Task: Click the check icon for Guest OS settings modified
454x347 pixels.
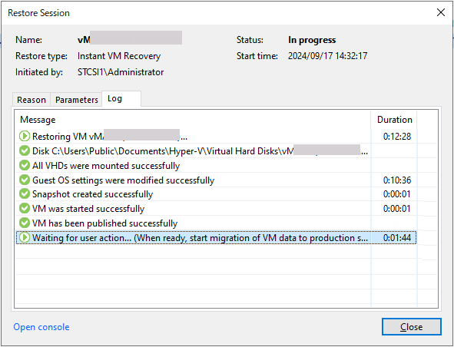Action: (25, 180)
